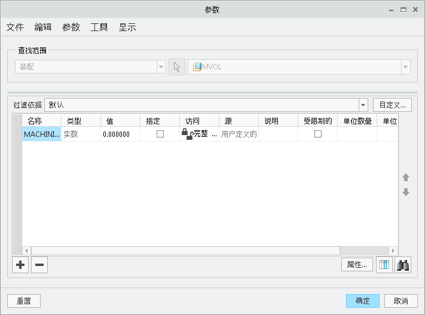Click the minus icon to delete parameter
The height and width of the screenshot is (315, 425).
[x=39, y=265]
